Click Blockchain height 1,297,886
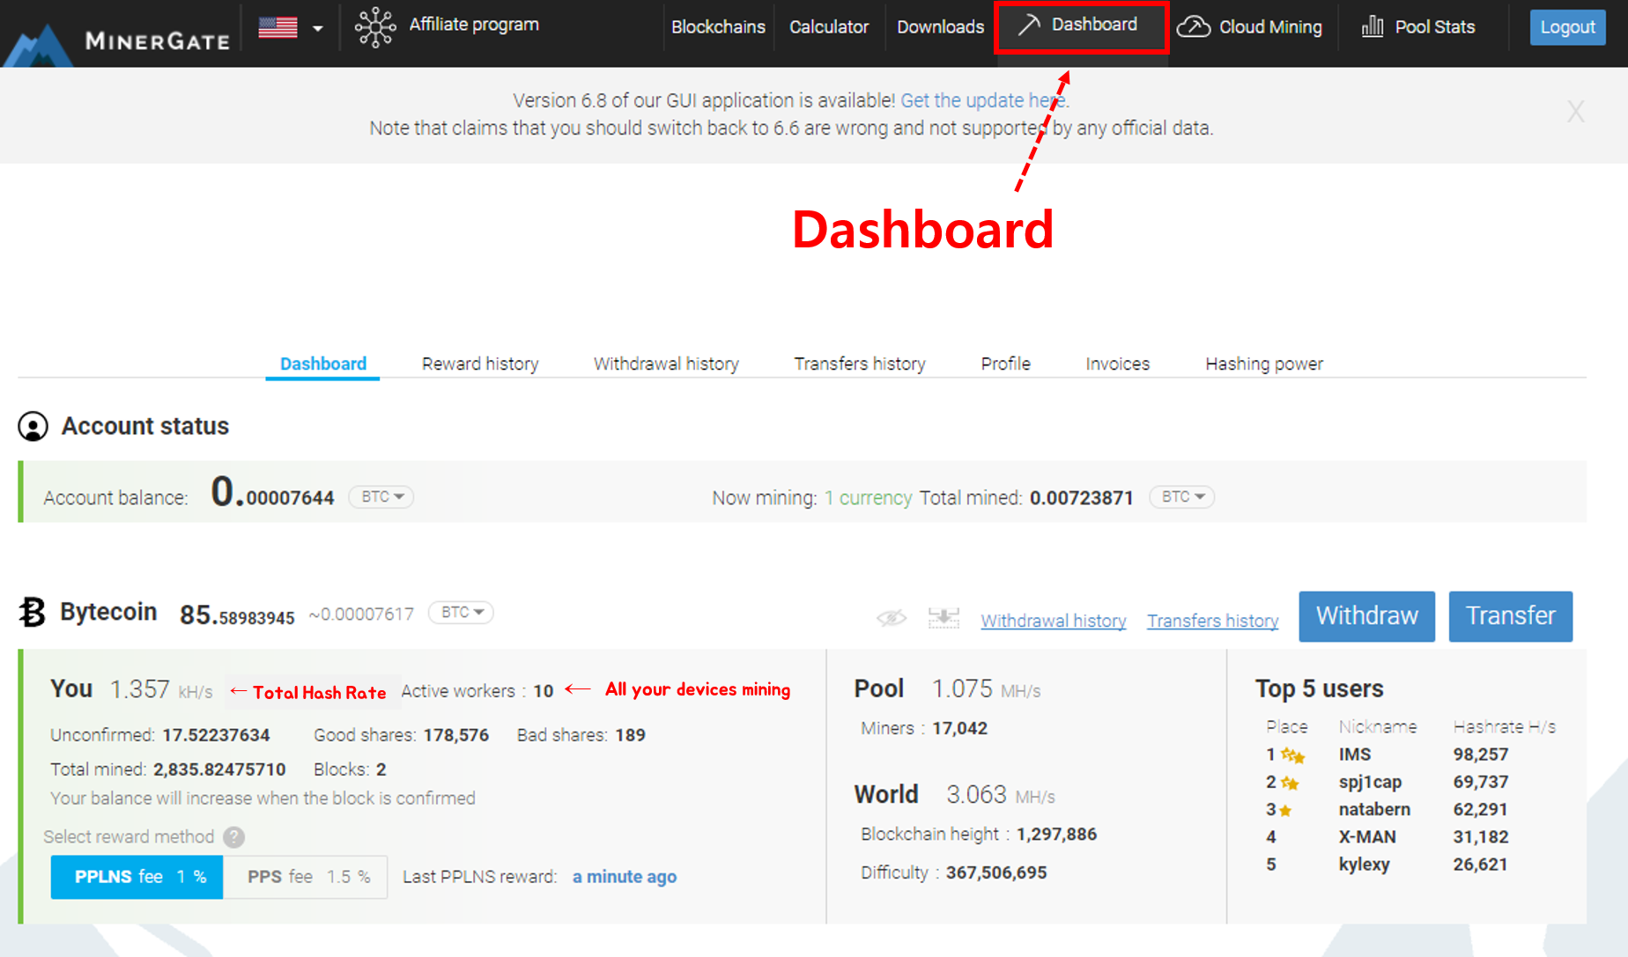This screenshot has width=1628, height=957. [x=1056, y=834]
